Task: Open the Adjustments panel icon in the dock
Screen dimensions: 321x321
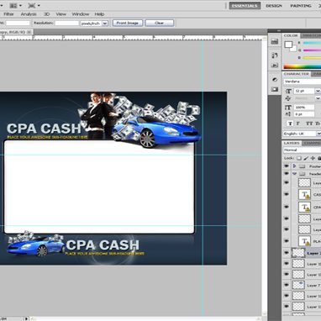Action: click(275, 79)
